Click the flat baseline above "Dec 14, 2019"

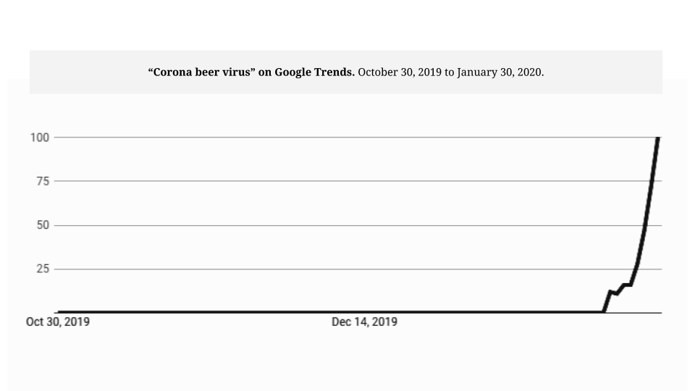[x=364, y=311]
